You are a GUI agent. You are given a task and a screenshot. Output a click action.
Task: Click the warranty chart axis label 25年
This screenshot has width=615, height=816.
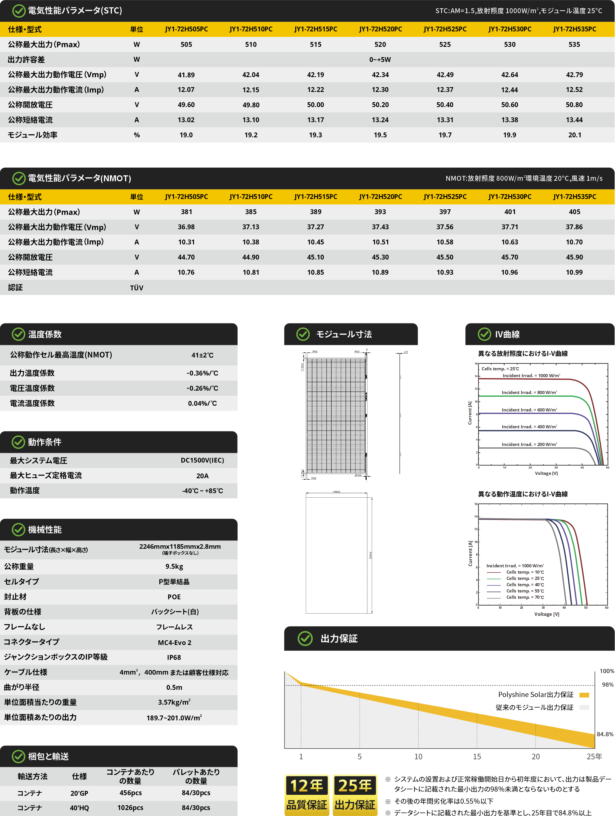pyautogui.click(x=594, y=757)
